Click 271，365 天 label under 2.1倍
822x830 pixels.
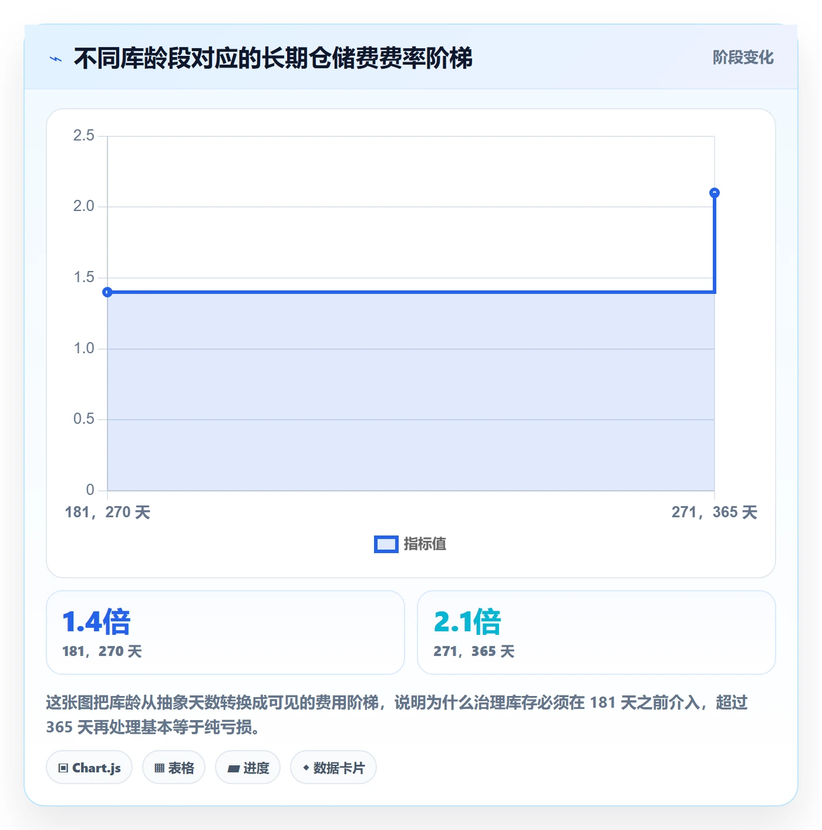tap(474, 651)
